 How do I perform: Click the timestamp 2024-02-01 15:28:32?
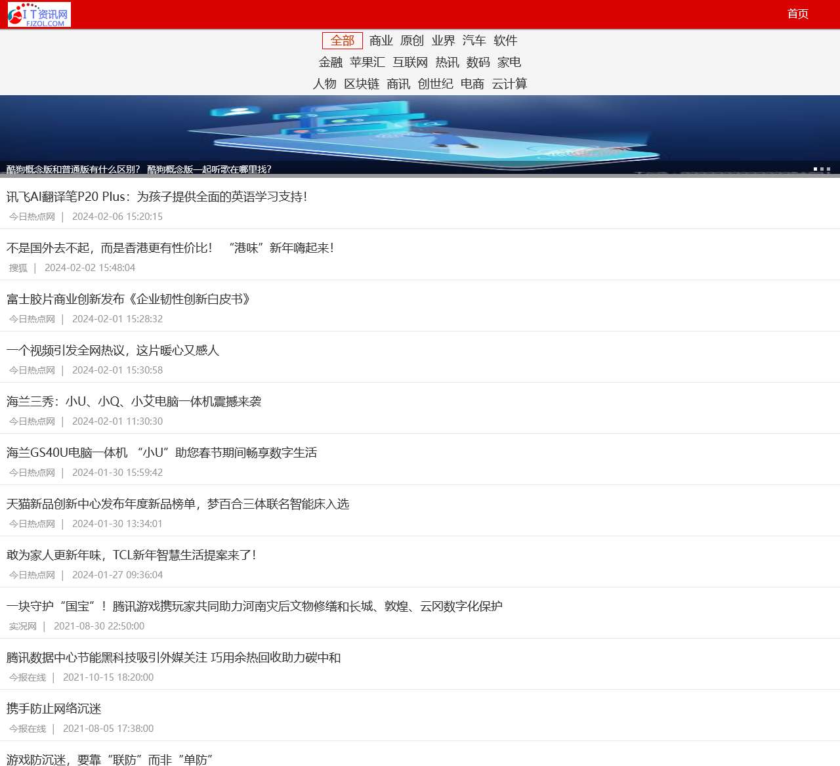(117, 319)
